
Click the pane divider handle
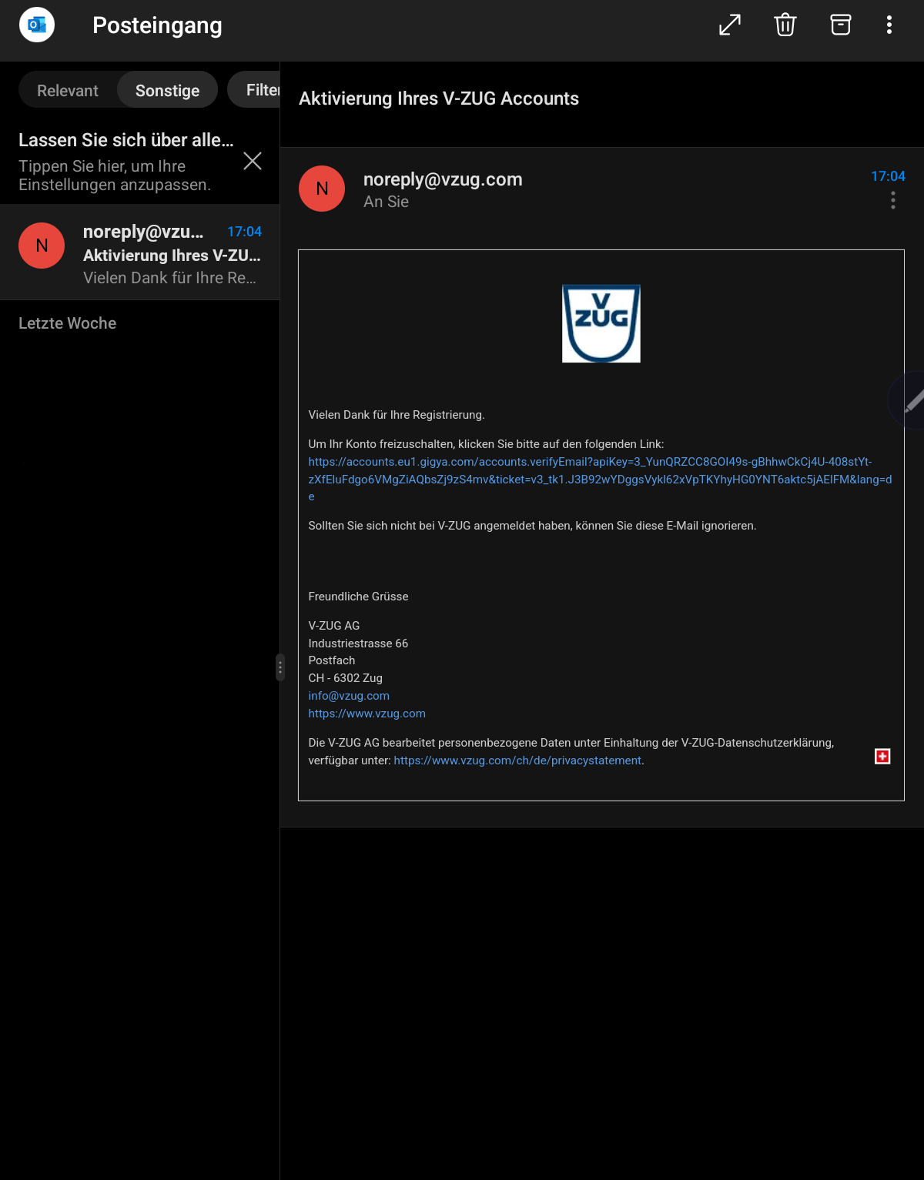coord(280,667)
